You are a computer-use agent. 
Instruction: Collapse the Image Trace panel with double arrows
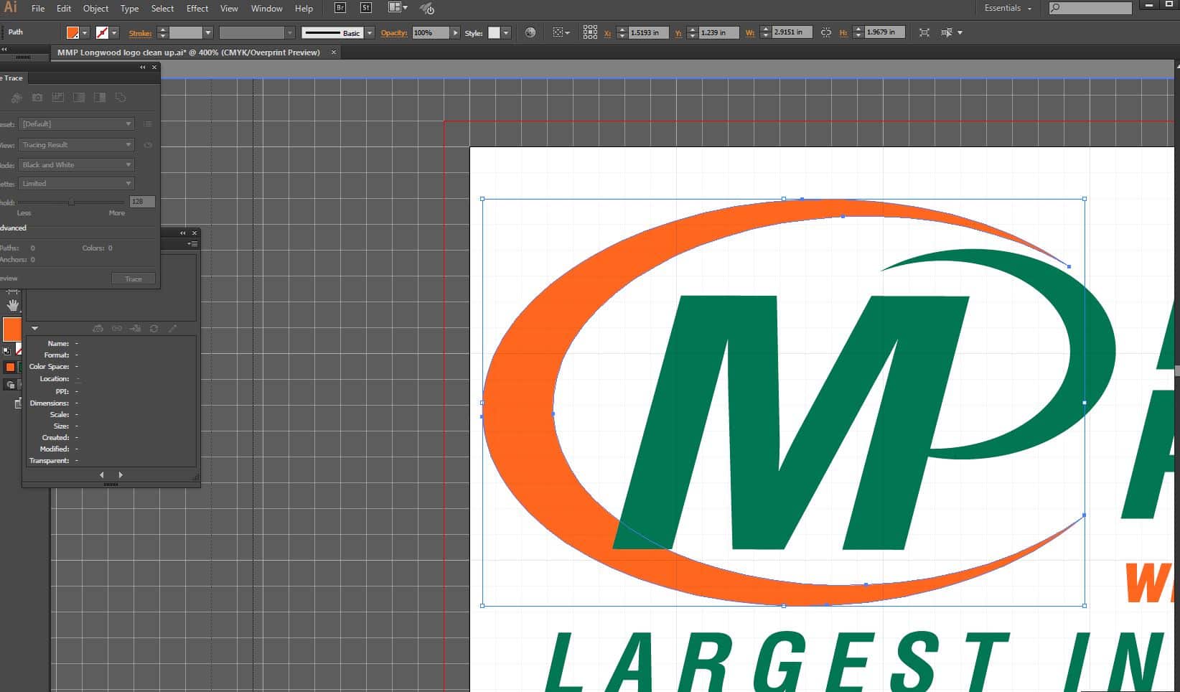click(142, 67)
